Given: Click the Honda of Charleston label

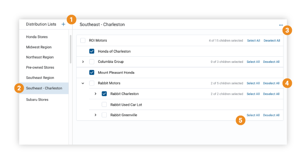Looking at the screenshot, I should pos(114,51).
